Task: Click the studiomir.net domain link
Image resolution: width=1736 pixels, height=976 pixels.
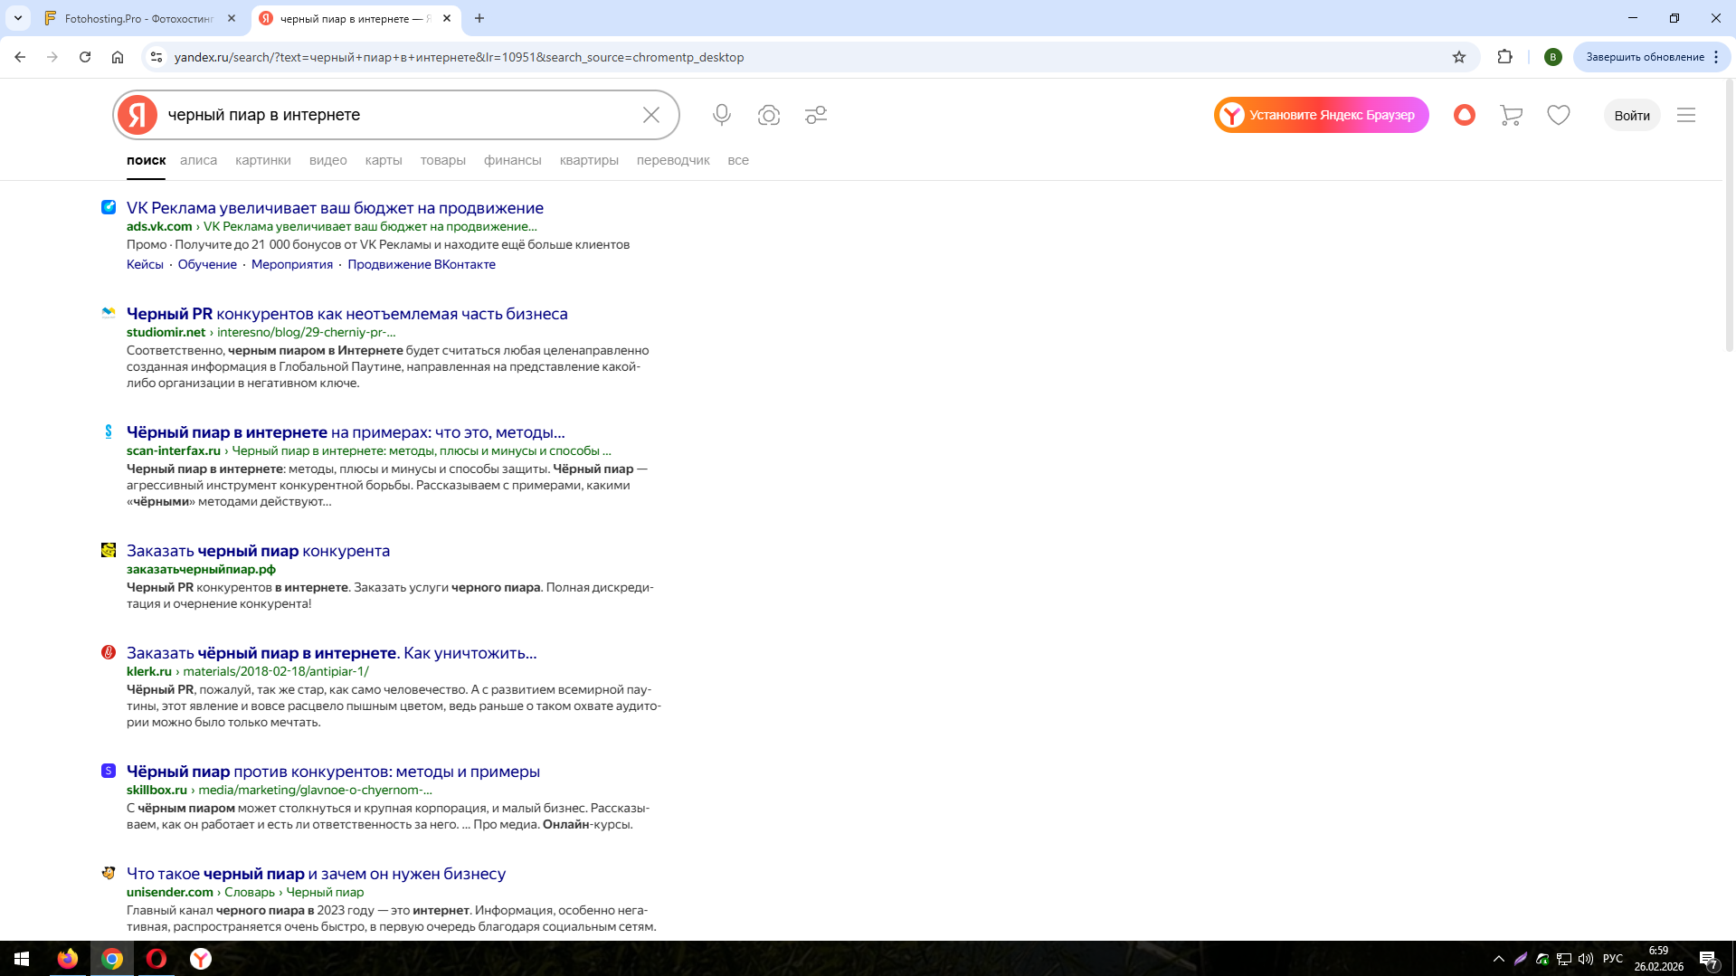Action: [166, 332]
